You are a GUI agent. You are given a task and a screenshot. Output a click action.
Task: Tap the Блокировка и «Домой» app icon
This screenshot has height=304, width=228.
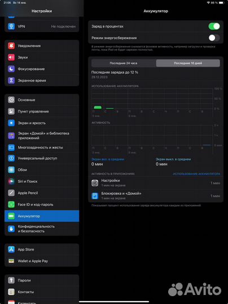click(95, 196)
